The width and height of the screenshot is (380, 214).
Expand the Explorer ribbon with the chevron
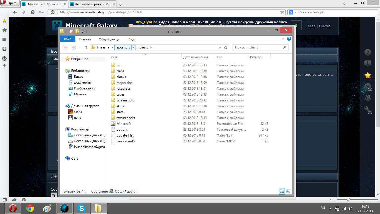[x=283, y=39]
